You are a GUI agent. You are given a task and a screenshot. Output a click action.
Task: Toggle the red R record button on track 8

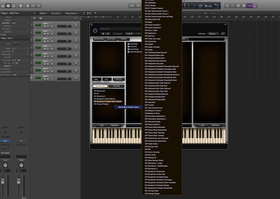coord(52,79)
